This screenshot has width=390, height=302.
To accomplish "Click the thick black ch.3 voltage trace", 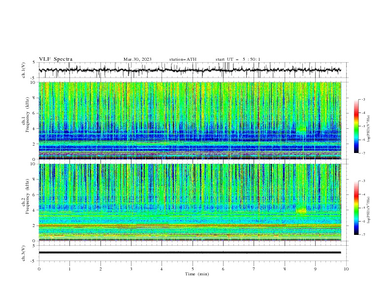I will [x=190, y=253].
